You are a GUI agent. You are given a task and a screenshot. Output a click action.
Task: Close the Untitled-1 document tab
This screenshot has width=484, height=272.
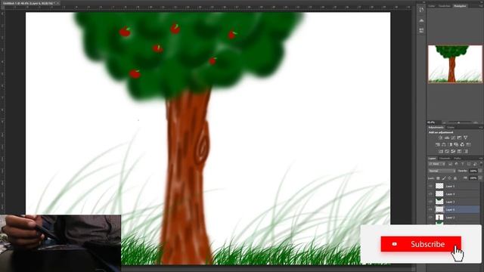click(58, 3)
